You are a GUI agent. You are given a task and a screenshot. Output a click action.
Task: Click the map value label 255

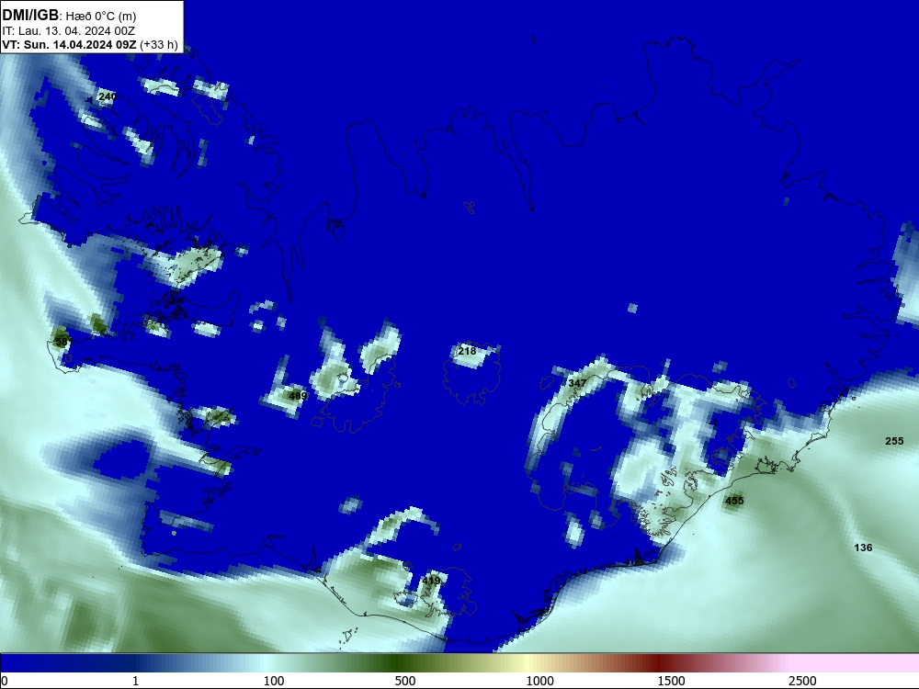pos(894,441)
